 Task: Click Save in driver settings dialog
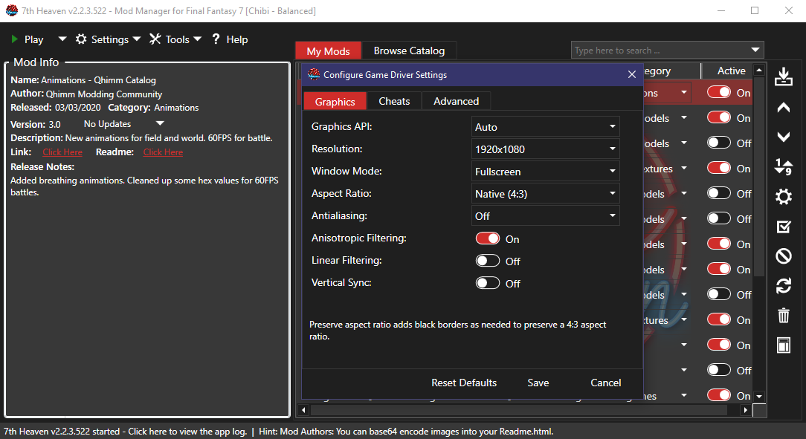point(538,383)
